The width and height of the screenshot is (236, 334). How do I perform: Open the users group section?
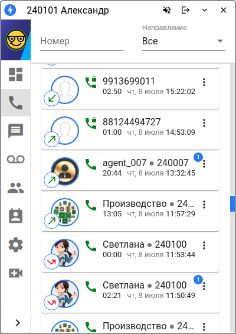[x=15, y=188]
